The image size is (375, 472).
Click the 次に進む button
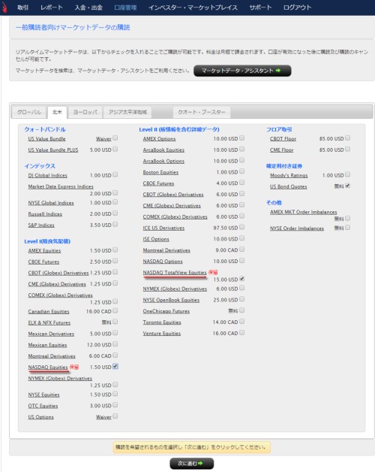192,464
